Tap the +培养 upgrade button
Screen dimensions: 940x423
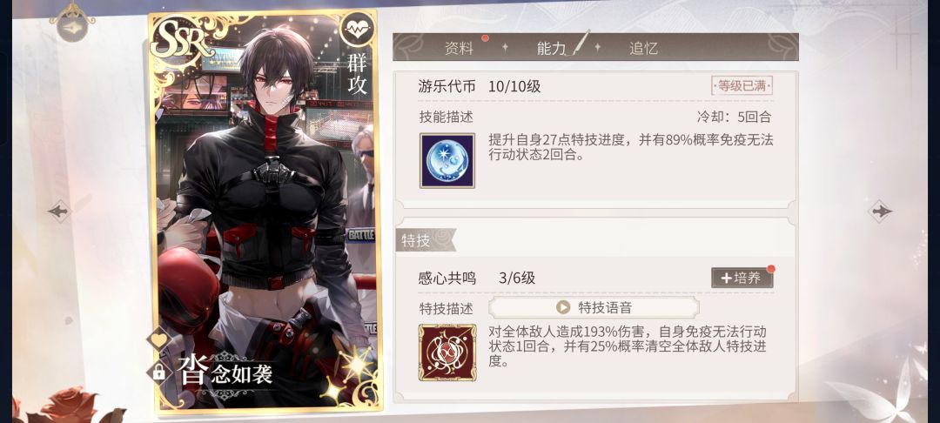pyautogui.click(x=742, y=278)
